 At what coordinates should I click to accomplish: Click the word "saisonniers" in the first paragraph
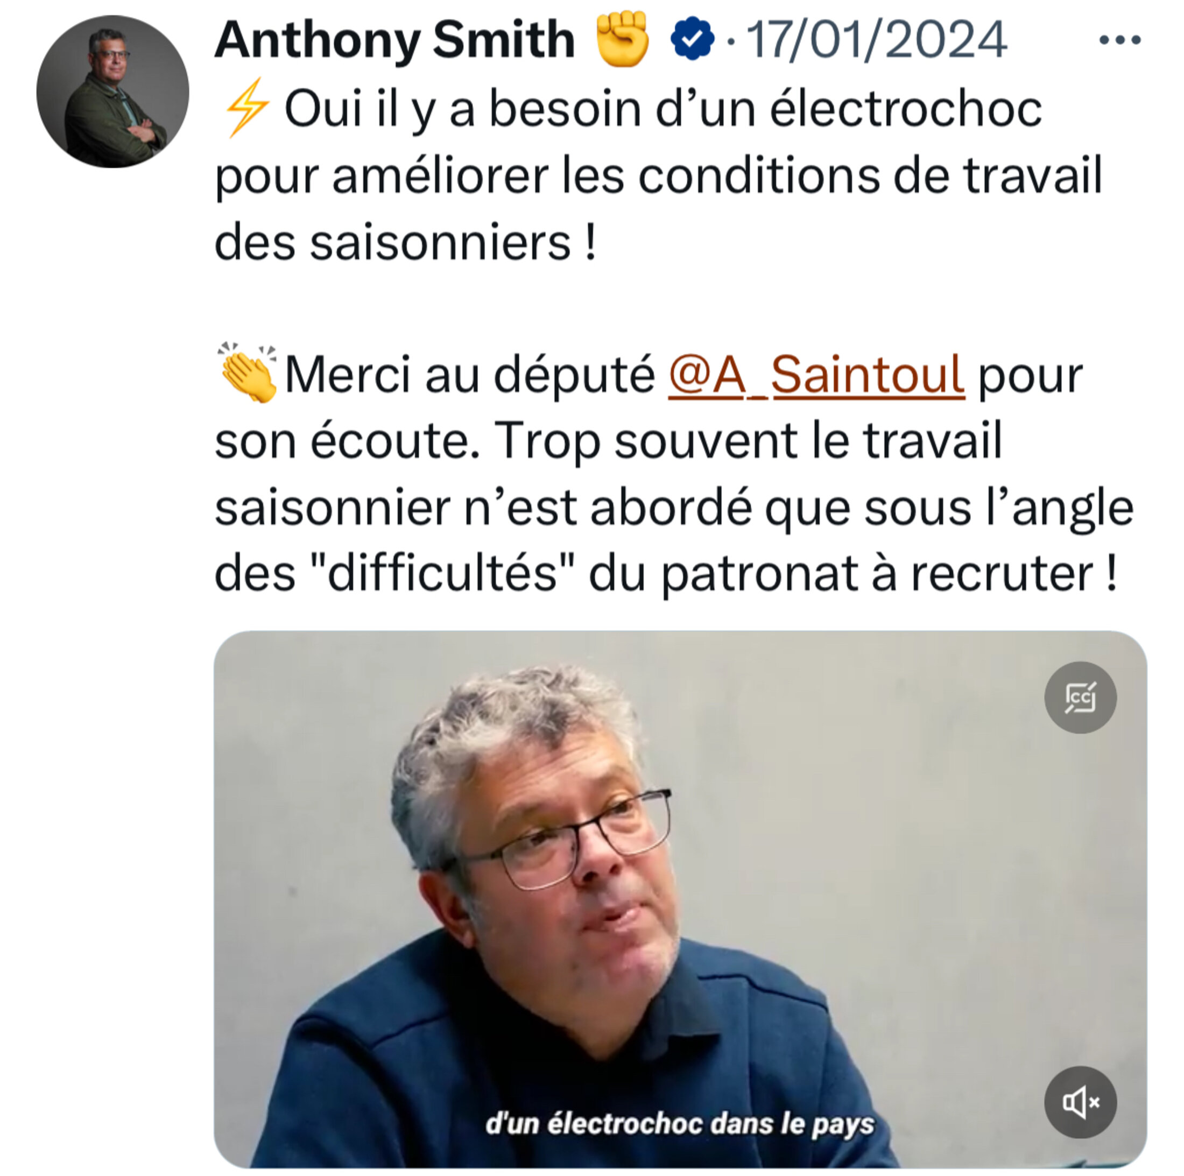[x=440, y=243]
